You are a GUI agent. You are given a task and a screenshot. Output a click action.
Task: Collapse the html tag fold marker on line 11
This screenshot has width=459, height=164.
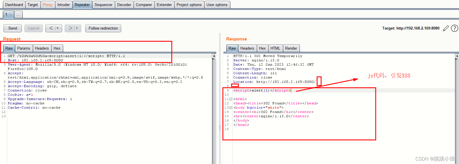(231, 99)
